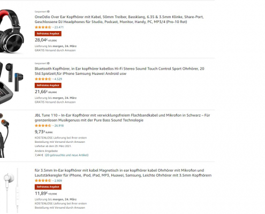Open the OneOdio Over Ear Kopfhörer product title
This screenshot has height=214, width=265.
click(119, 19)
